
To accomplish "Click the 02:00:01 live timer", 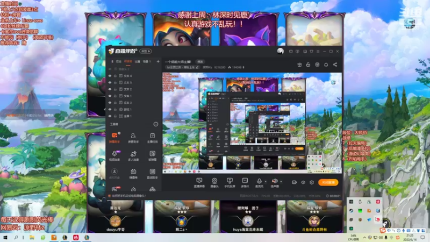I will point(333,196).
